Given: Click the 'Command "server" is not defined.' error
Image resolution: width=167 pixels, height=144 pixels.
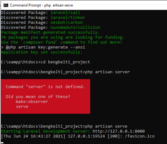Looking at the screenshot, I should tap(45, 87).
